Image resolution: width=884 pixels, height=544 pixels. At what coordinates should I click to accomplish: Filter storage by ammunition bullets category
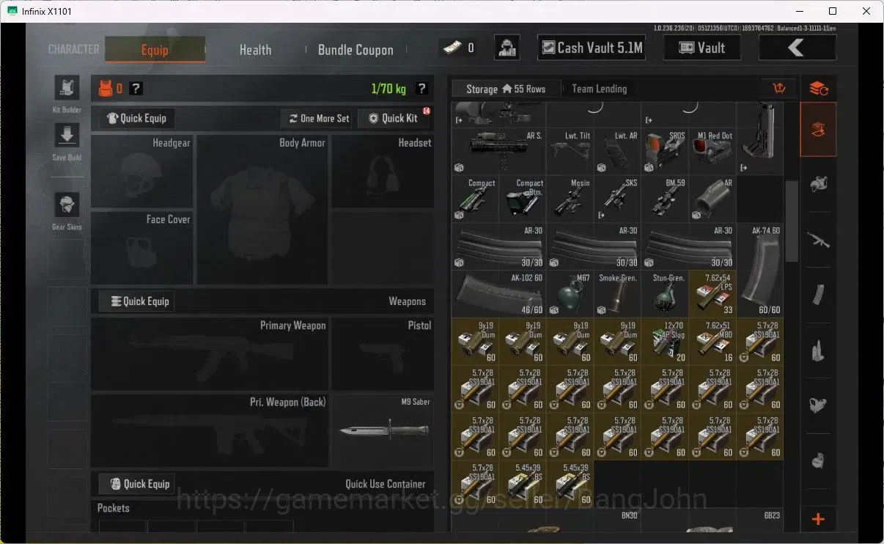pyautogui.click(x=819, y=350)
